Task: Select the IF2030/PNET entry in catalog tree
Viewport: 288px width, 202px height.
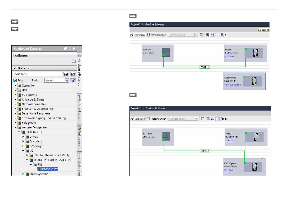Action: pos(49,169)
